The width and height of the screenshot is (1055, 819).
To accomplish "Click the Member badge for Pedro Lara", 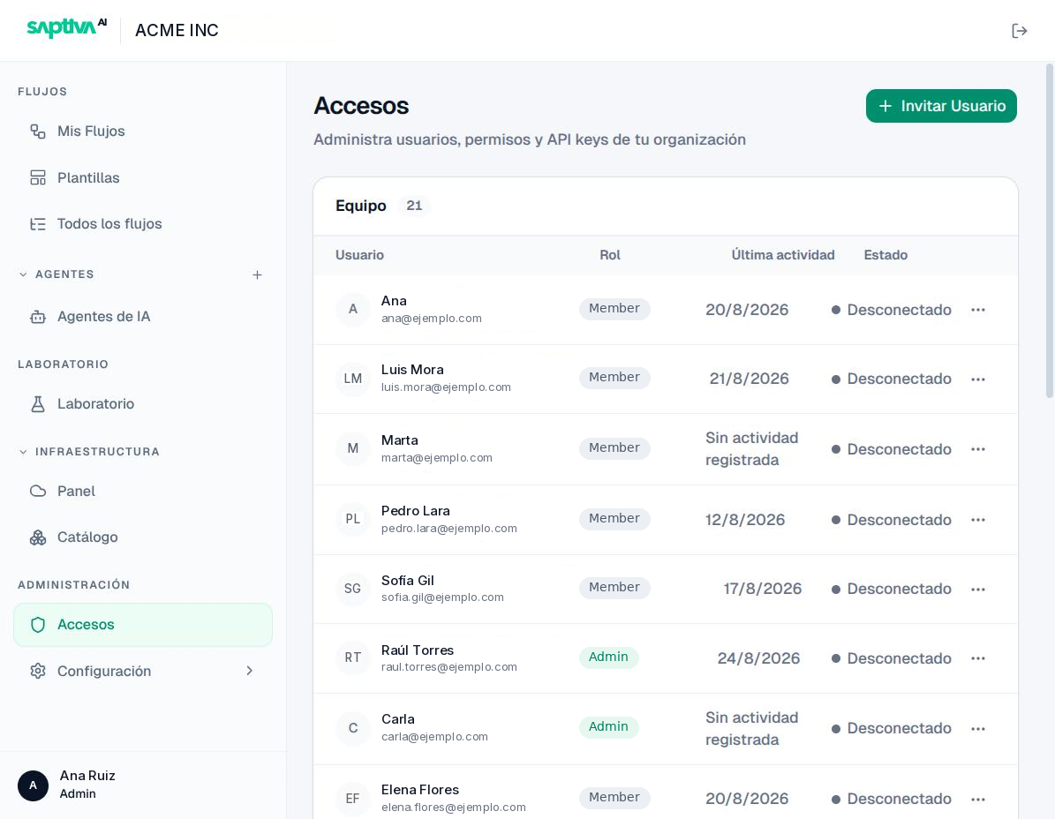I will [614, 518].
